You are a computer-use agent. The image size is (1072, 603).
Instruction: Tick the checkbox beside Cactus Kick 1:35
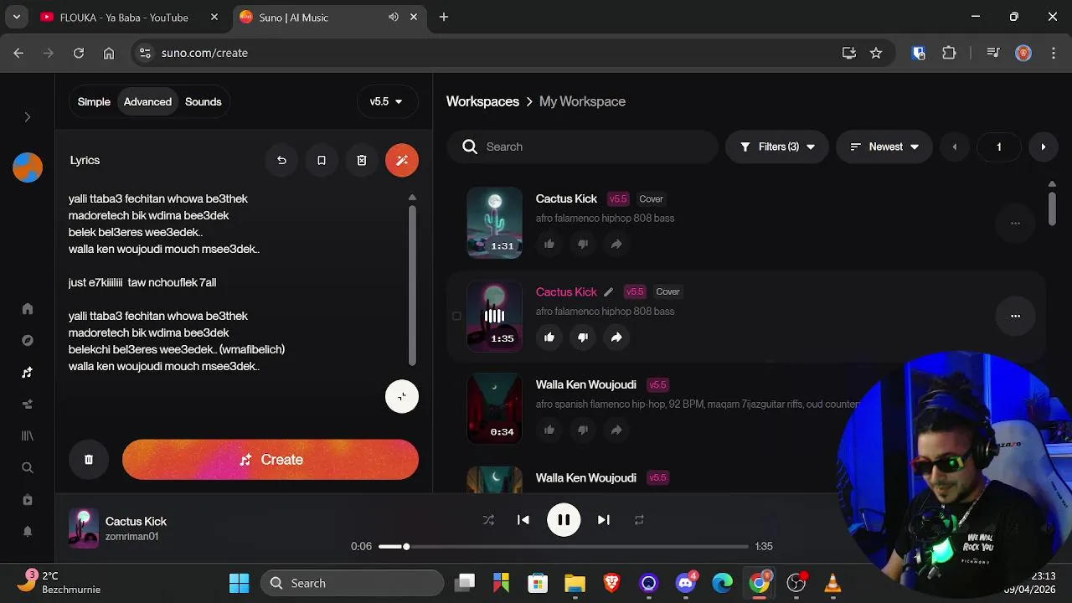456,316
